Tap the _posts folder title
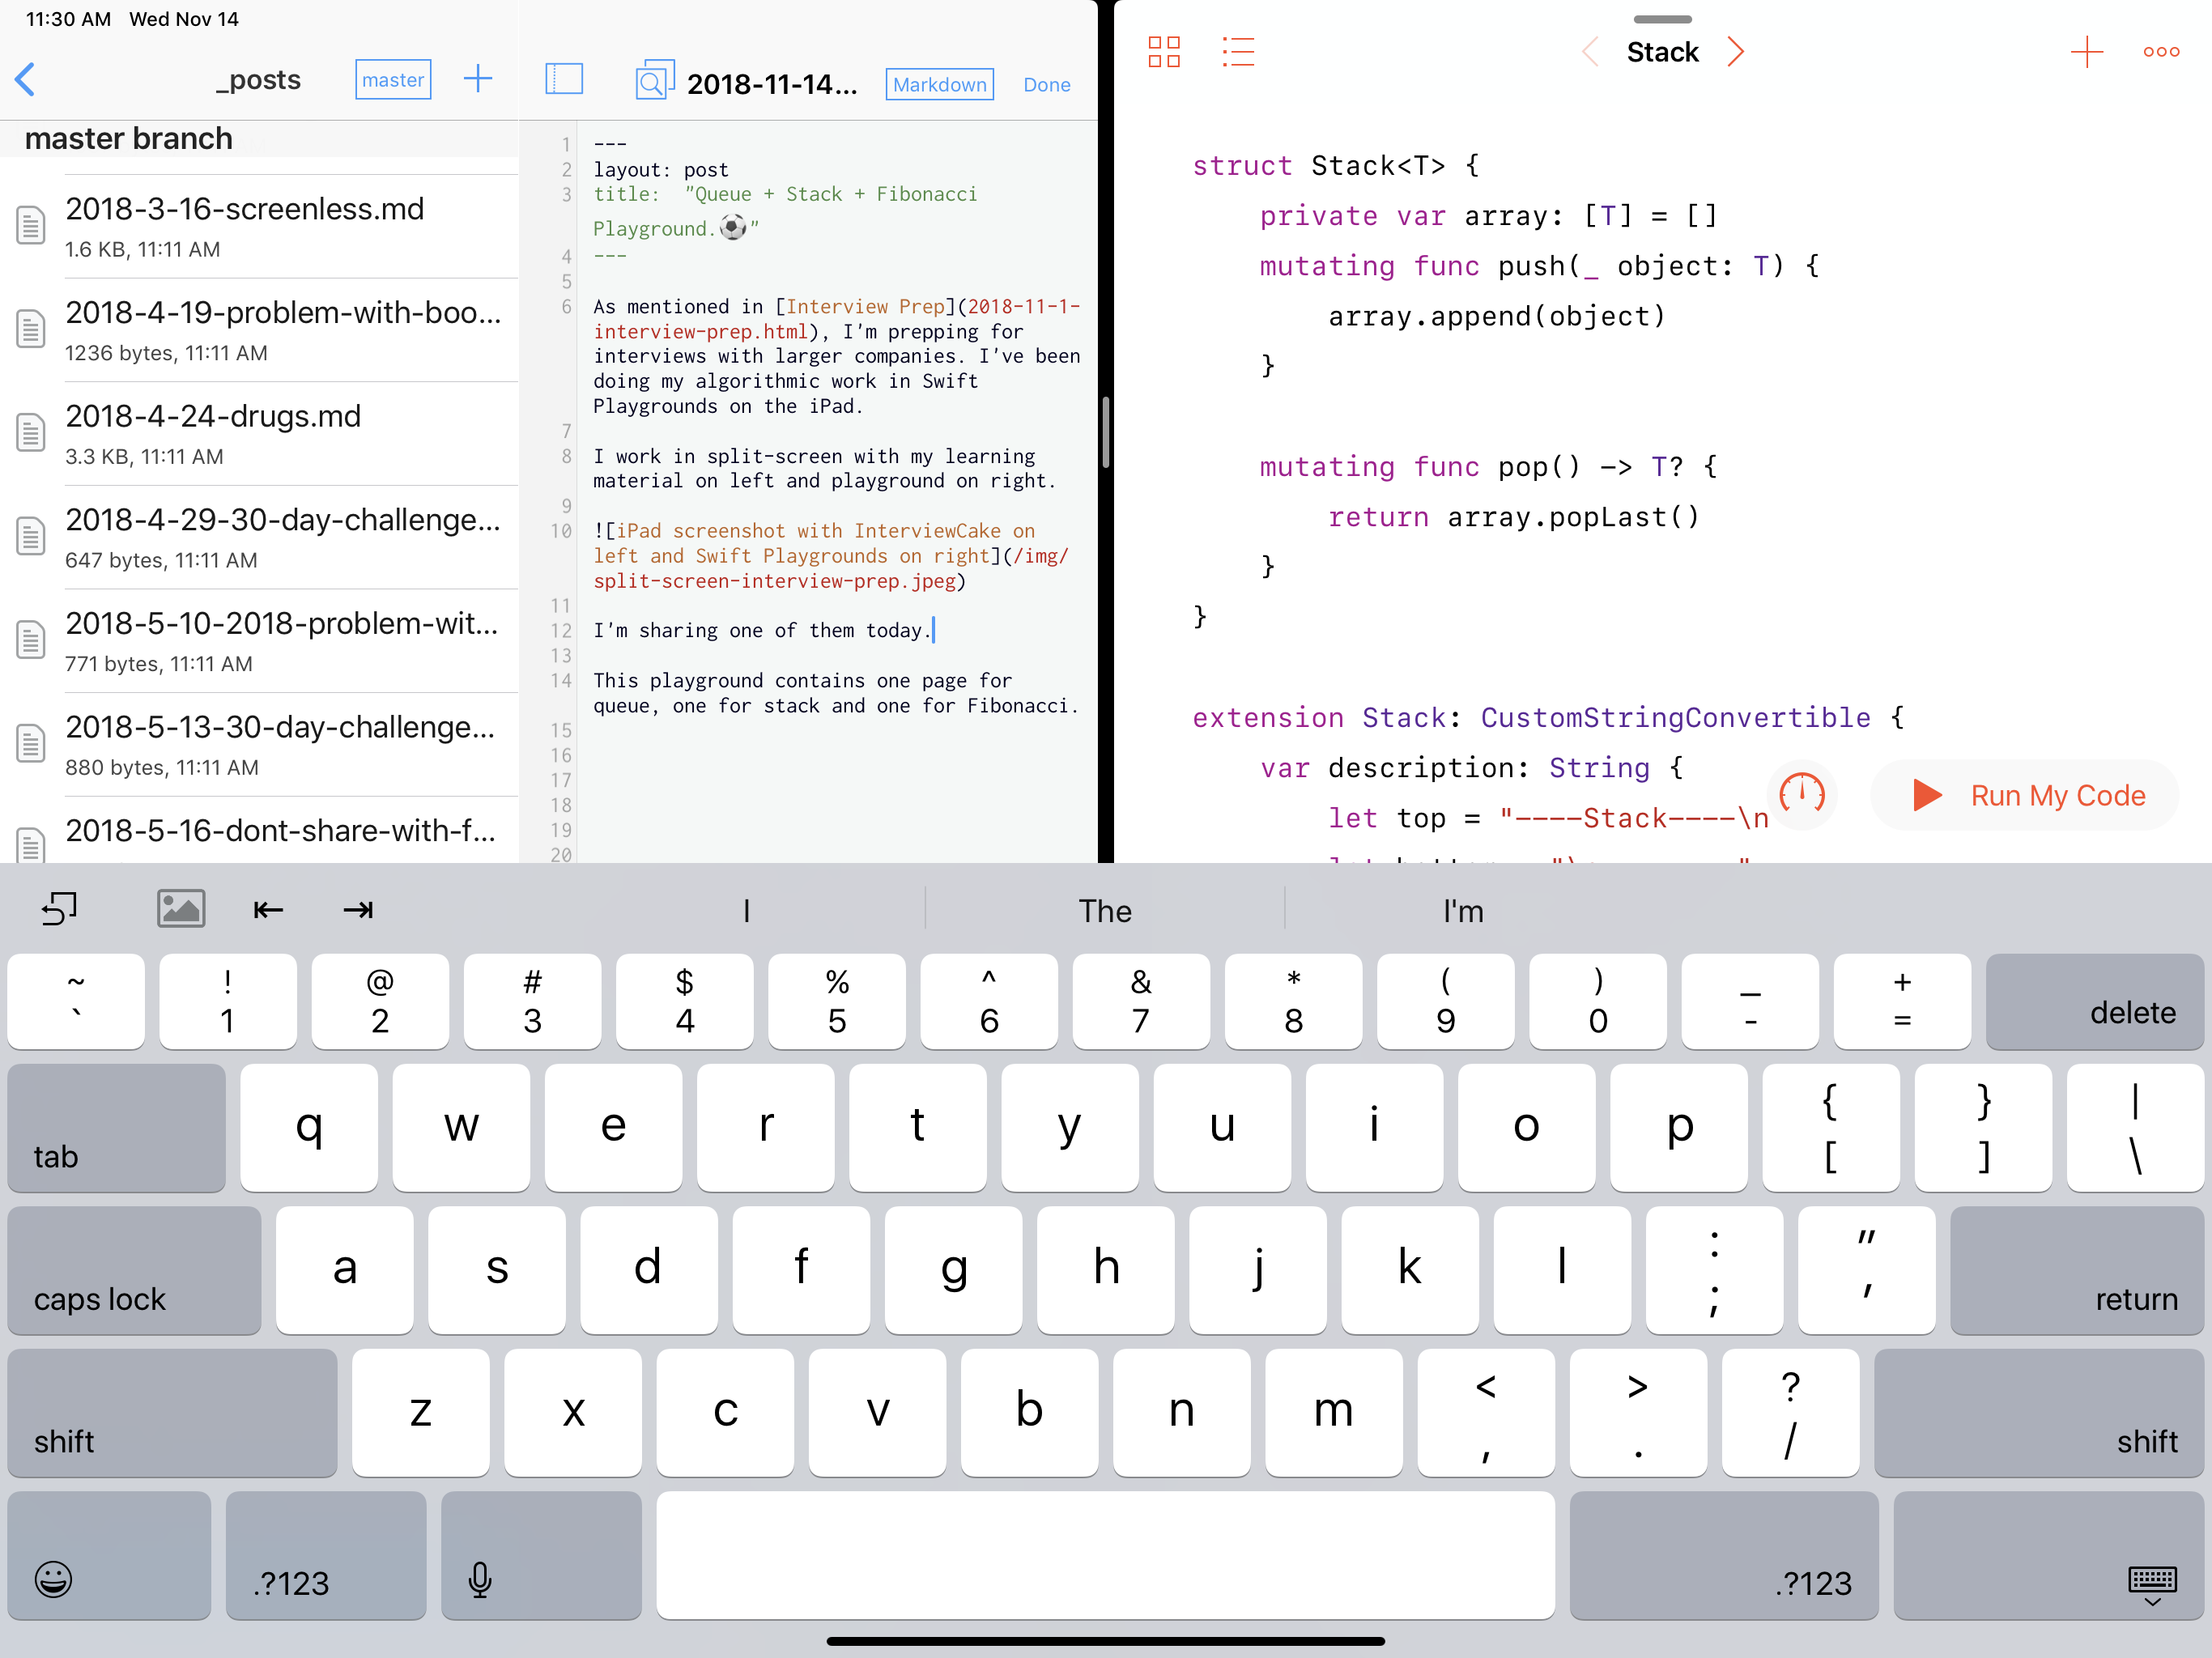The height and width of the screenshot is (1658, 2212). (x=258, y=79)
